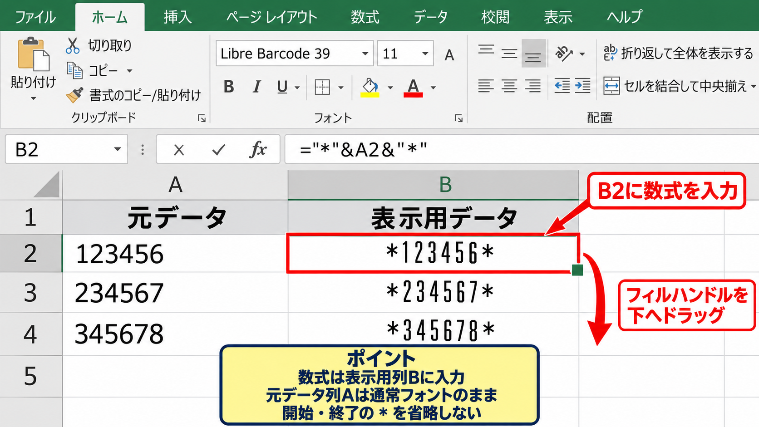
Task: Click the Wrap Text (折り返して全体を表示する) icon
Action: click(610, 53)
